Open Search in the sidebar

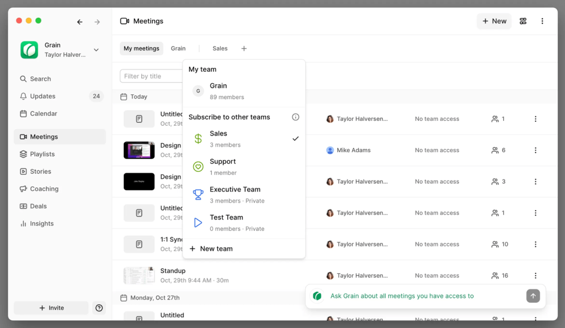[x=60, y=79]
